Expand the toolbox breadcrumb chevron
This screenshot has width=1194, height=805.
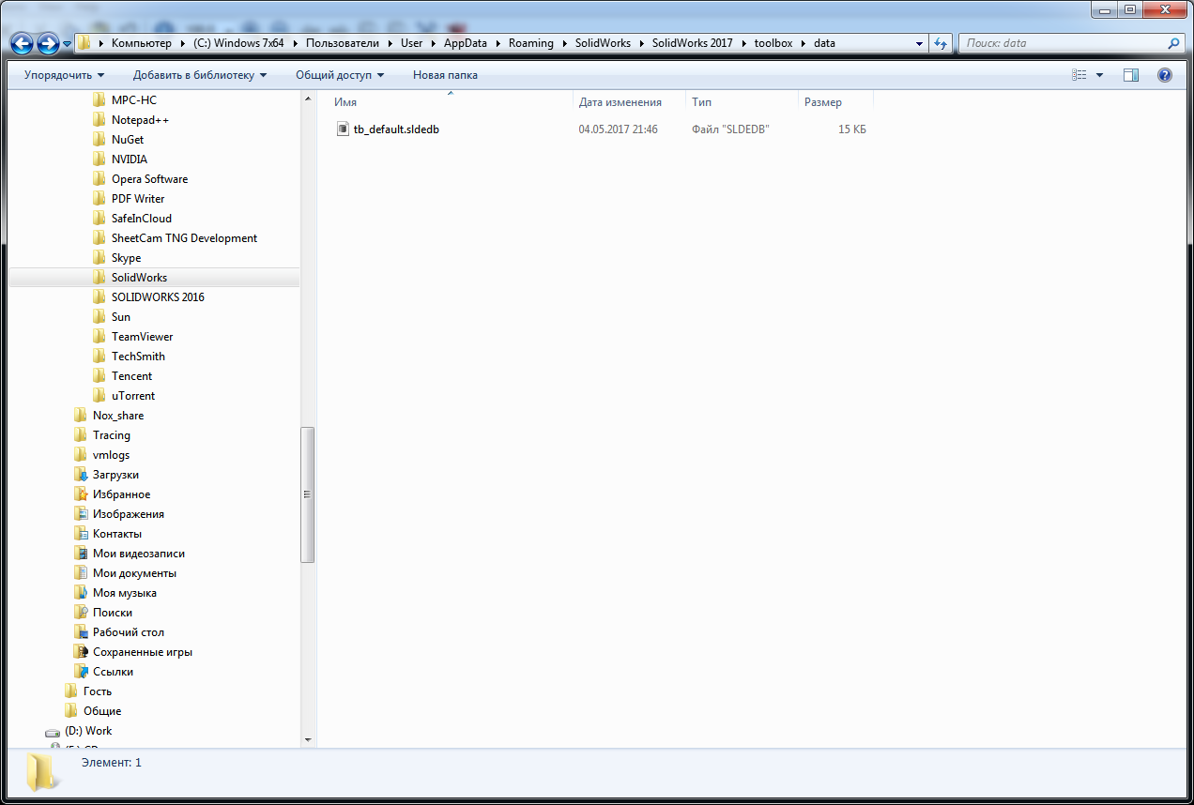tap(804, 42)
